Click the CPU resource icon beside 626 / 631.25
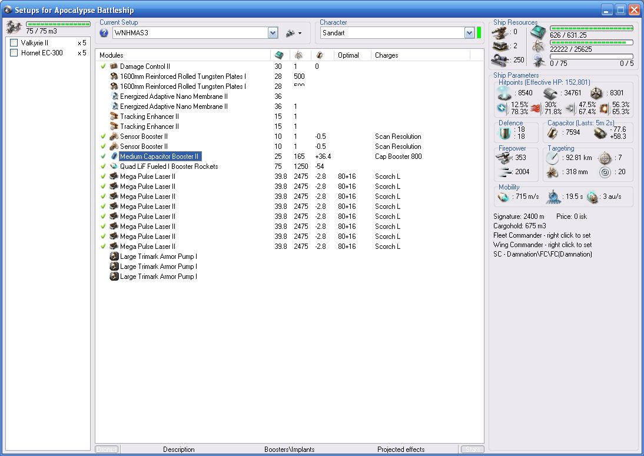The height and width of the screenshot is (456, 644). [537, 32]
